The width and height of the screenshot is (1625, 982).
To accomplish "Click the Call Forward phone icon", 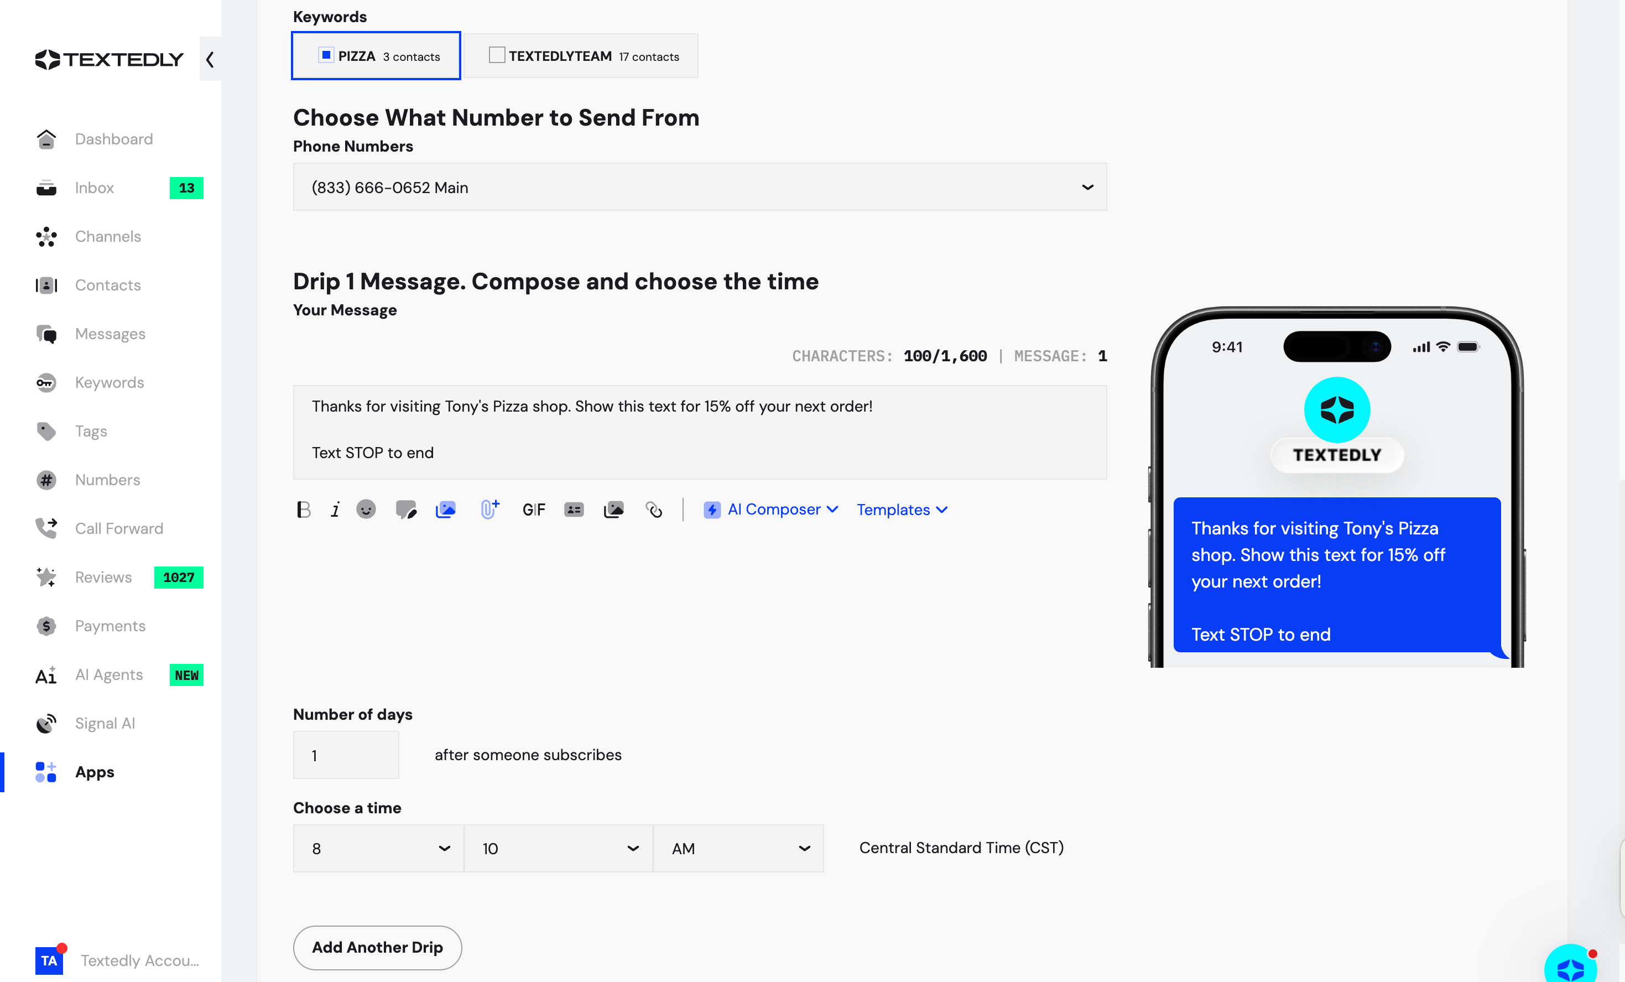I will coord(46,528).
